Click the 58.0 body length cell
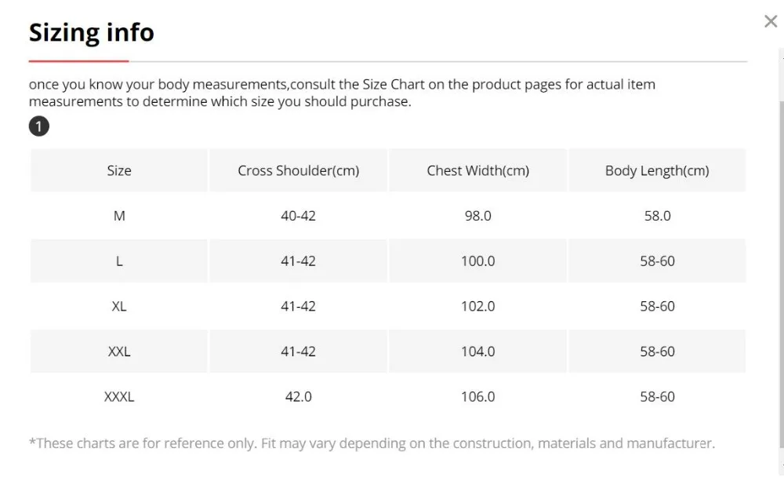 pyautogui.click(x=657, y=216)
